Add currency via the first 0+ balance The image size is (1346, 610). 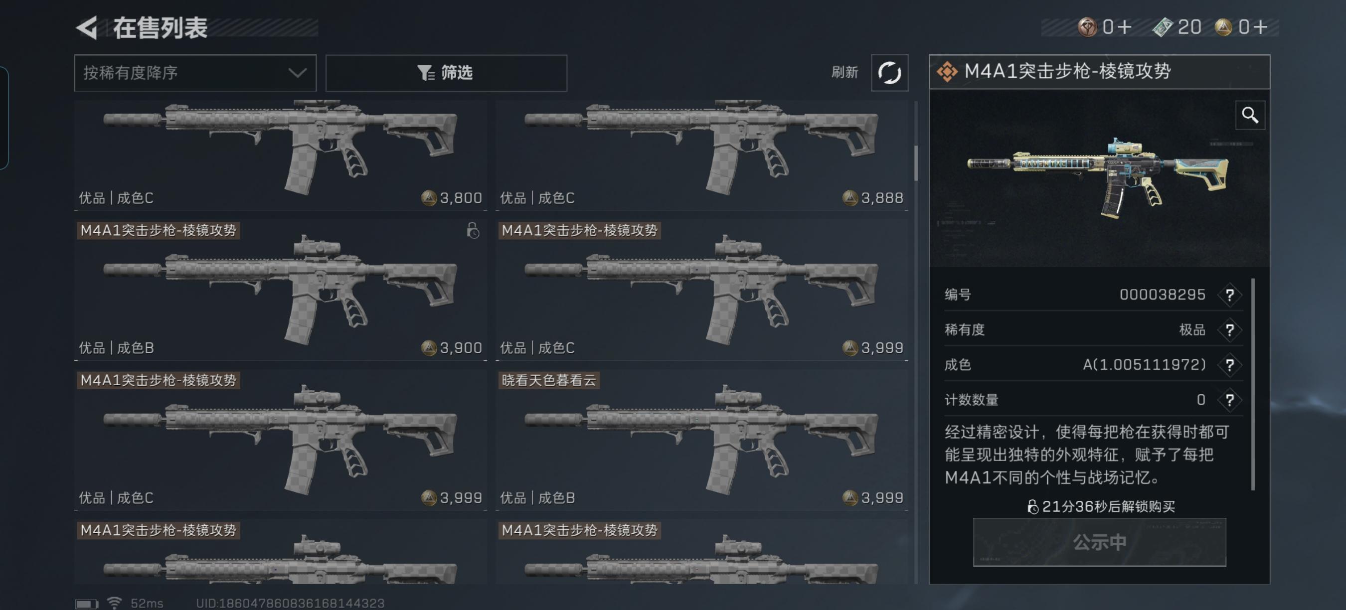[1105, 27]
